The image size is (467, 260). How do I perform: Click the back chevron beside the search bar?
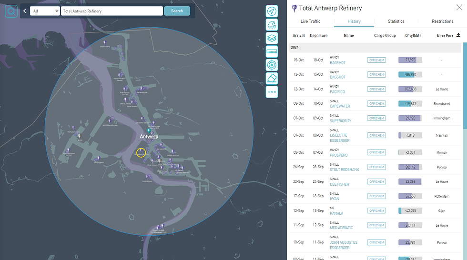pyautogui.click(x=25, y=11)
